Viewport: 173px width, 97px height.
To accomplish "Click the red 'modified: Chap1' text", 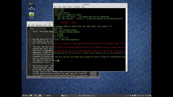I will click(68, 22).
